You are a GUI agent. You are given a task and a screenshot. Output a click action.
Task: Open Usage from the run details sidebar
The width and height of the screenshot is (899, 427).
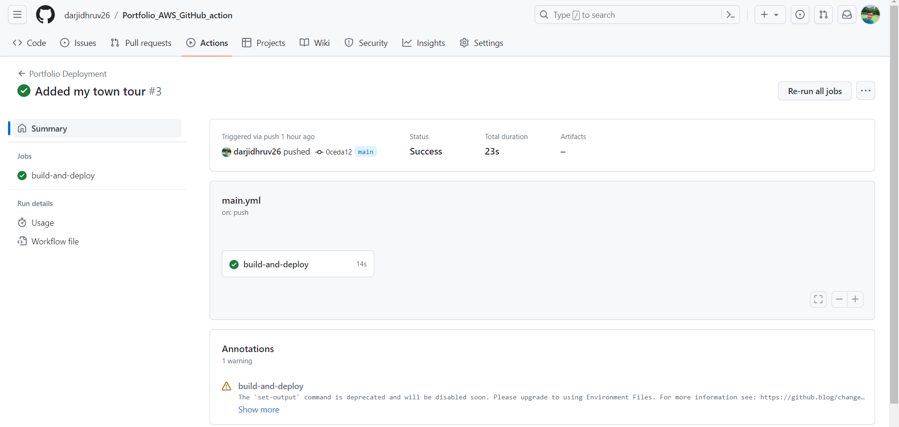point(42,222)
